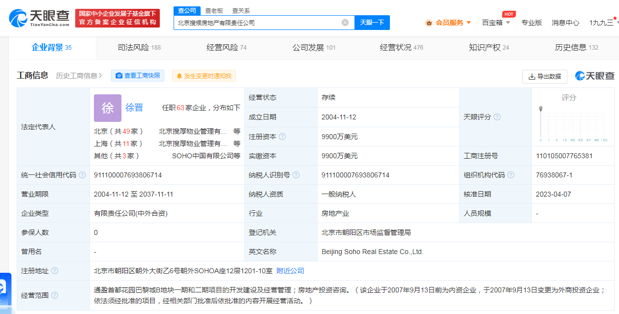Click the camera icon on 查看工商快照 button

point(119,75)
